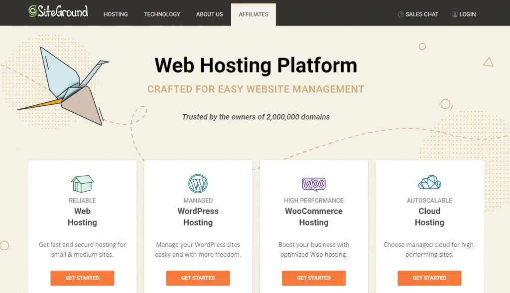Get started with Cloud Hosting
The image size is (510, 293).
[429, 278]
